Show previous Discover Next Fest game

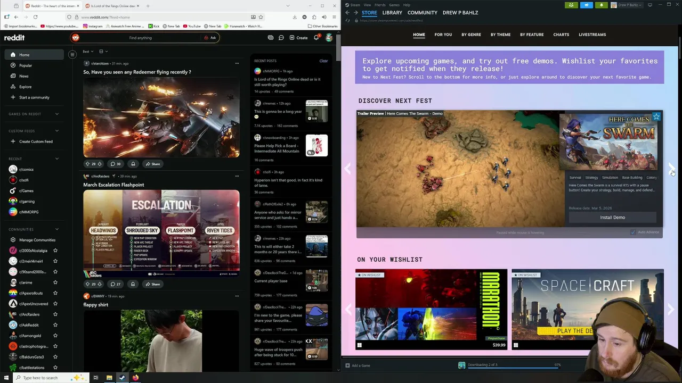click(x=348, y=169)
